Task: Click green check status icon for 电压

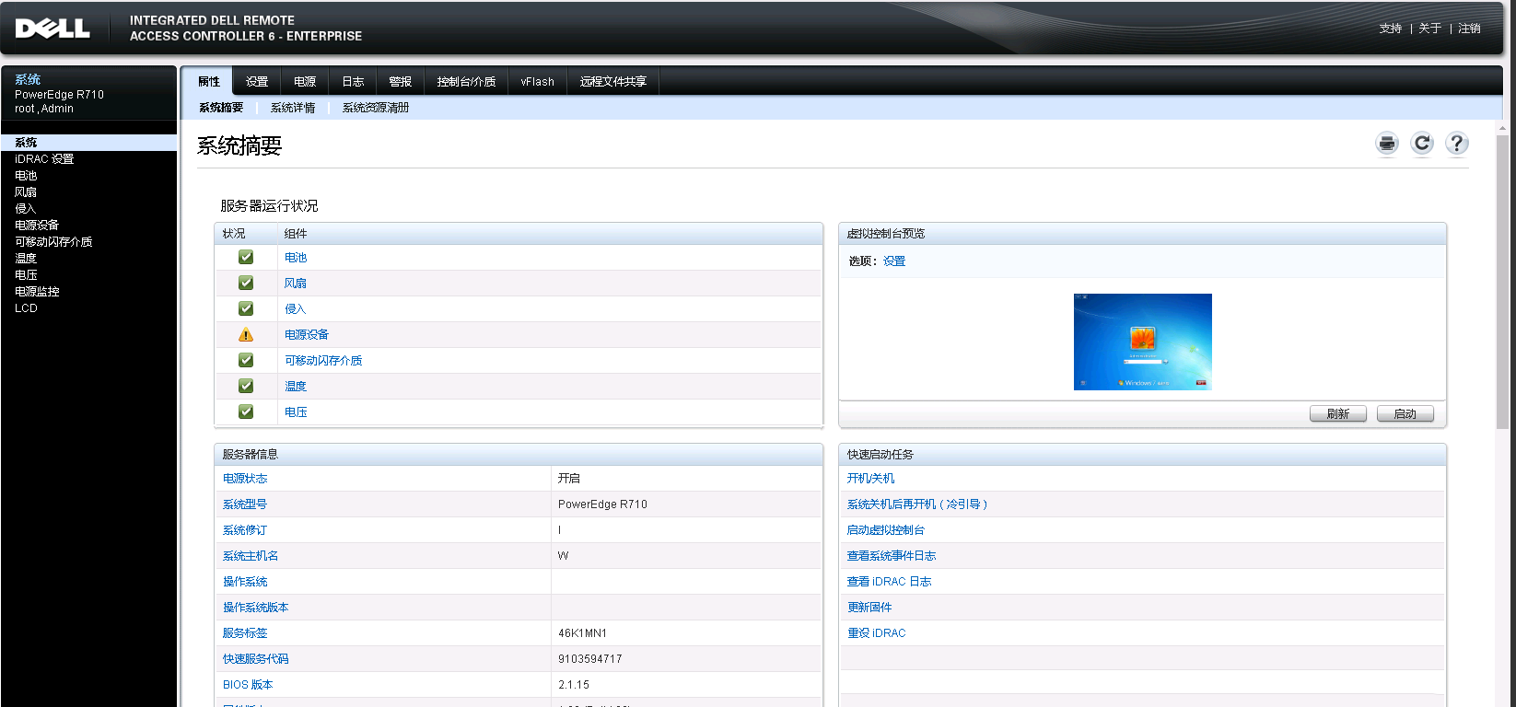Action: point(246,412)
